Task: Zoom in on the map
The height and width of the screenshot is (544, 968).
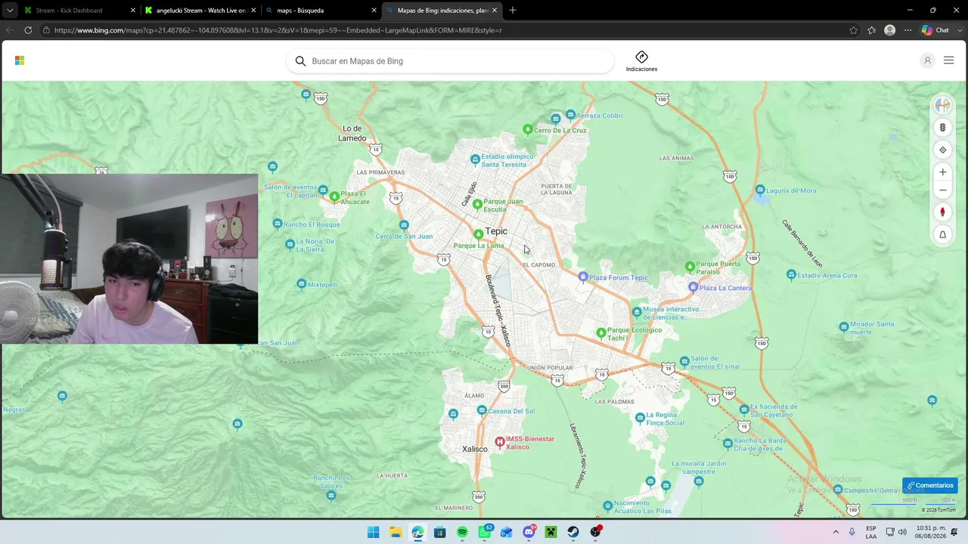Action: click(942, 172)
